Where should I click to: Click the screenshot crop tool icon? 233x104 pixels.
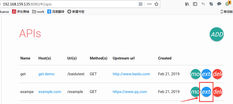(211, 4)
